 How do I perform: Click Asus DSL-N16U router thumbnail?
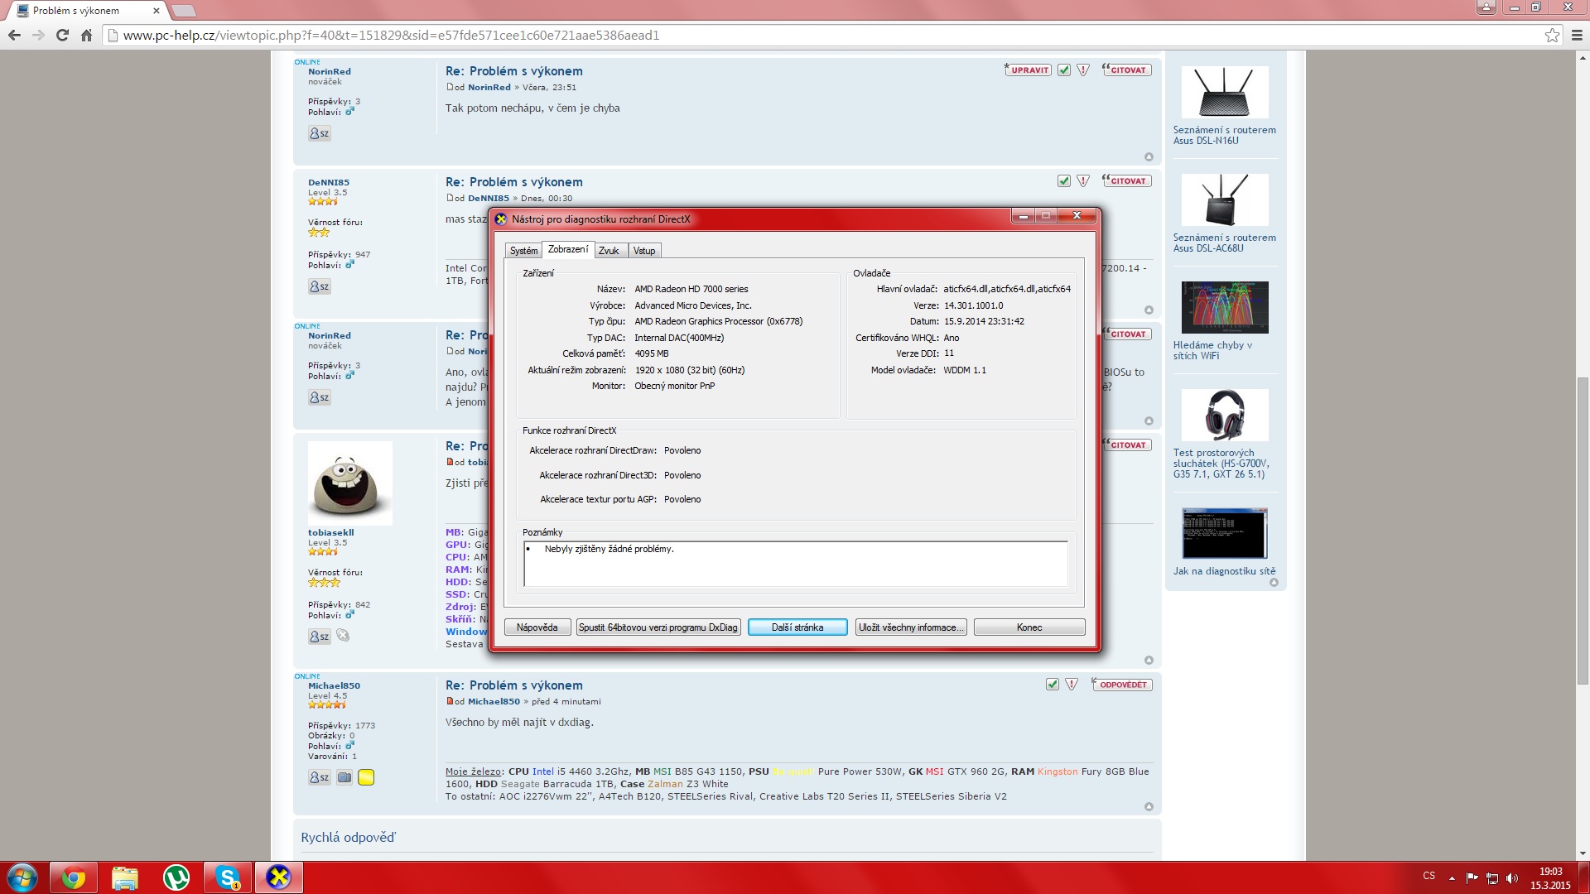coord(1224,93)
